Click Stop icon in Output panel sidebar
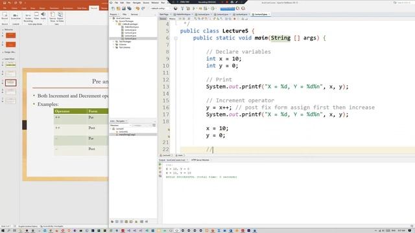Viewport: 415px width, 233px height. click(x=160, y=172)
